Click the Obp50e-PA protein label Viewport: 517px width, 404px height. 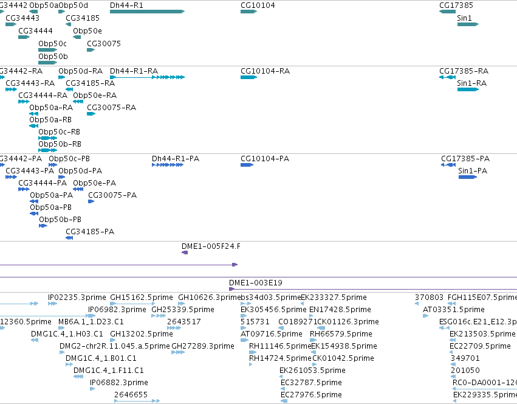click(95, 183)
